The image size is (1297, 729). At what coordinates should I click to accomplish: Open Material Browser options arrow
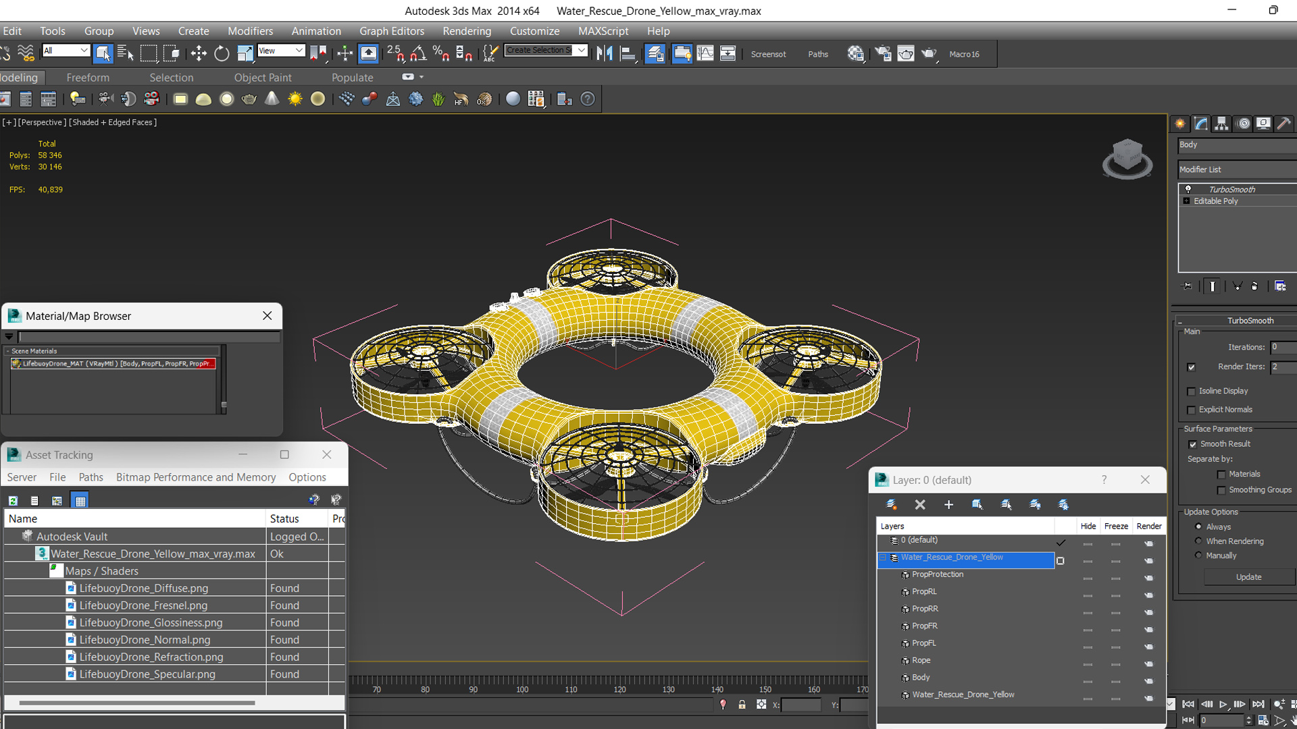click(x=9, y=336)
